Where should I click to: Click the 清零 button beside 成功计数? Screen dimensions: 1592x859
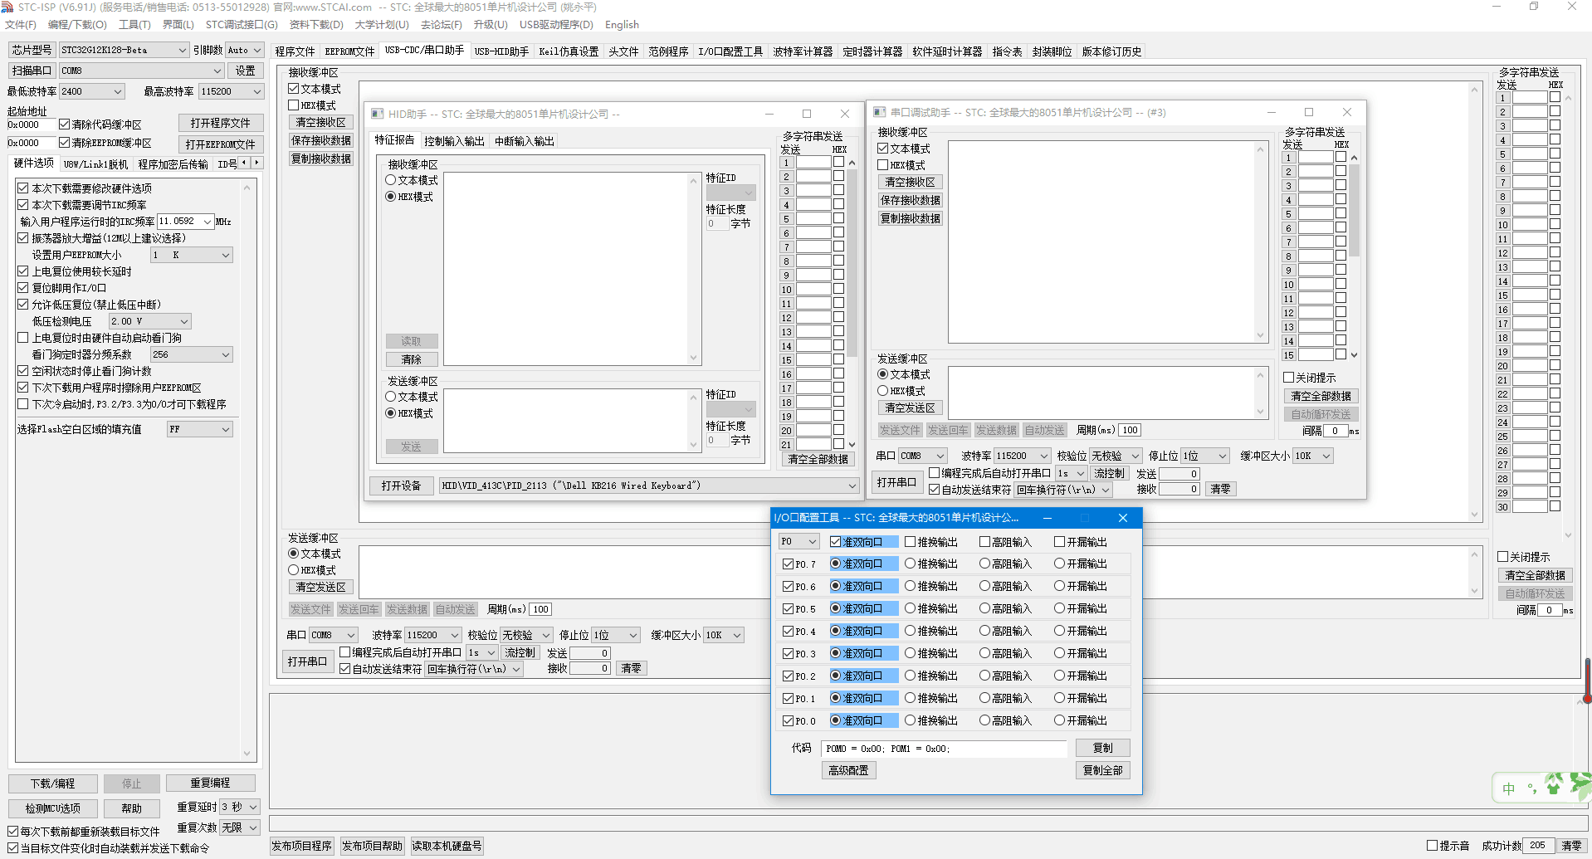[x=1571, y=846]
